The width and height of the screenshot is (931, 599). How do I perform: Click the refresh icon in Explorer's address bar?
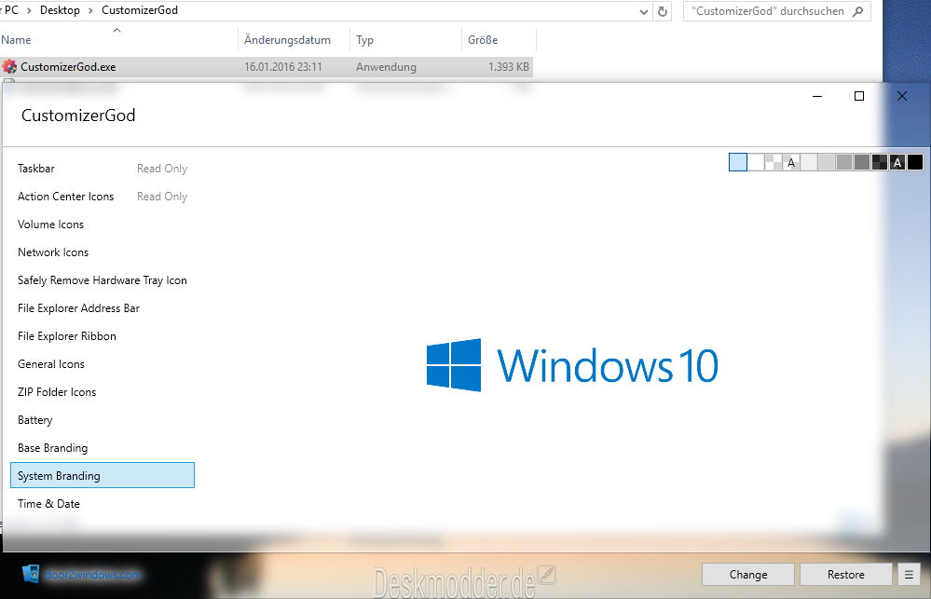[x=663, y=11]
